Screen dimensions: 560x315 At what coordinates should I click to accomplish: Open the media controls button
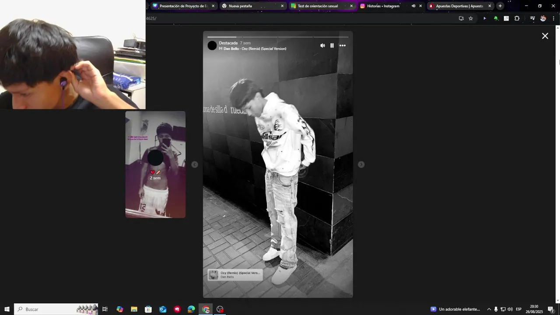point(532,18)
